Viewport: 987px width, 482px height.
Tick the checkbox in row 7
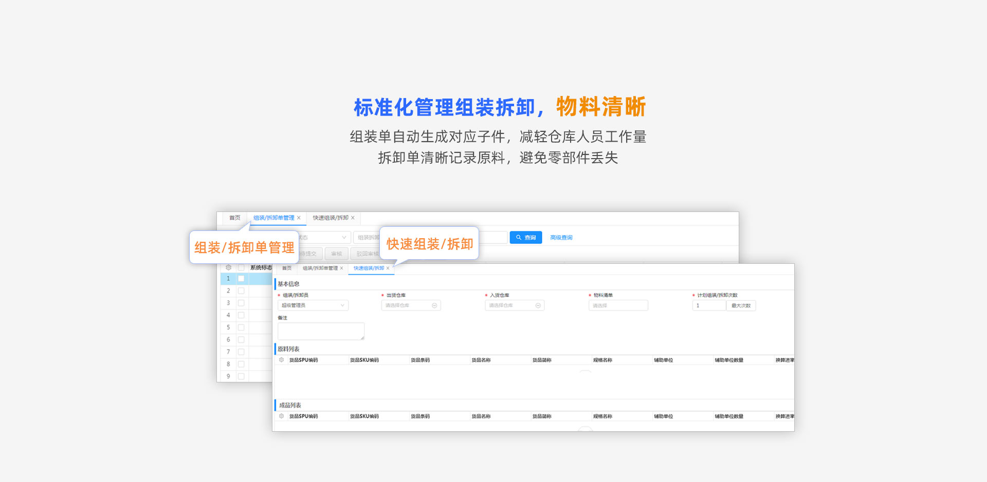241,352
